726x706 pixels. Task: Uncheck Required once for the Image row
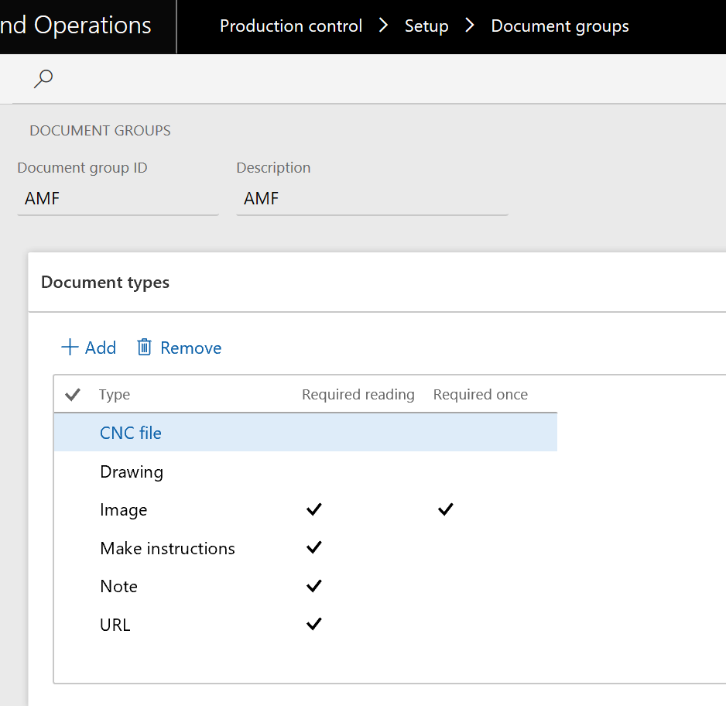445,509
